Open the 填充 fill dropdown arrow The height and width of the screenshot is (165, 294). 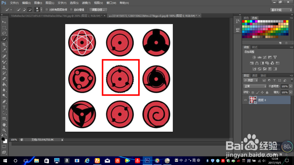coord(291,92)
